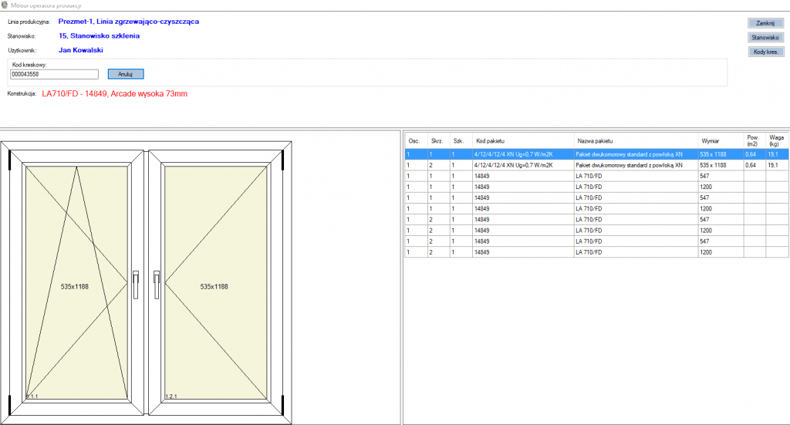
Task: Click the left sash window handle
Action: tap(136, 285)
